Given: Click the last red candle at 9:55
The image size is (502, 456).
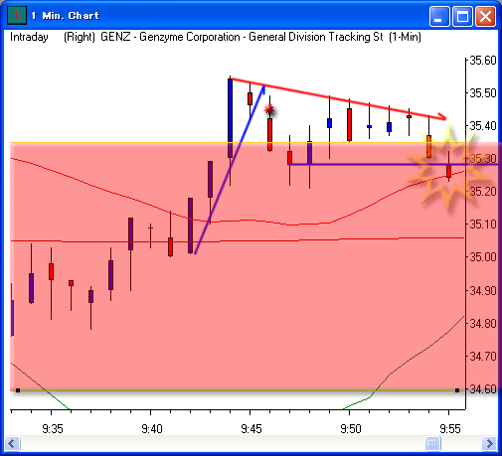Looking at the screenshot, I should [x=448, y=171].
